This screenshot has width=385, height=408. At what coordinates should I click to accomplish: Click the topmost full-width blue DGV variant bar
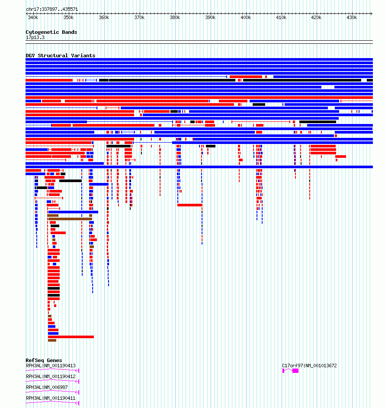point(199,59)
